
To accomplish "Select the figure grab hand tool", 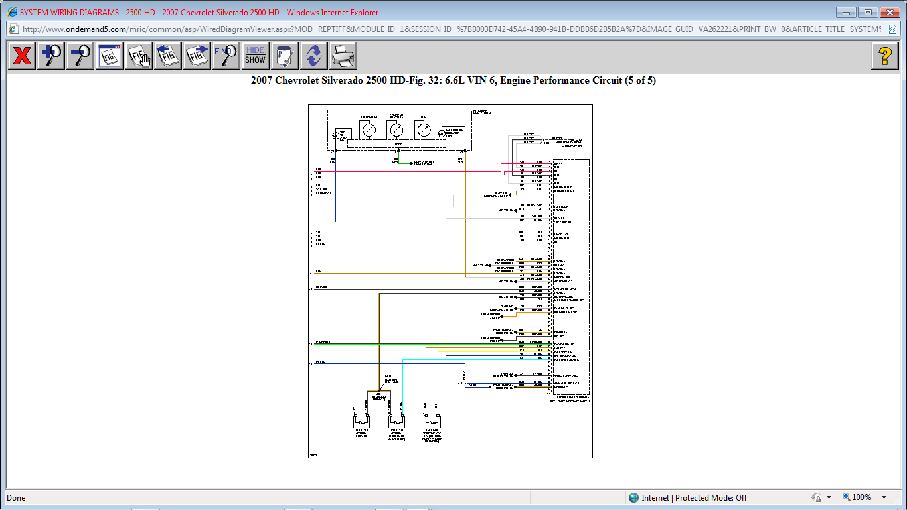I will click(137, 56).
